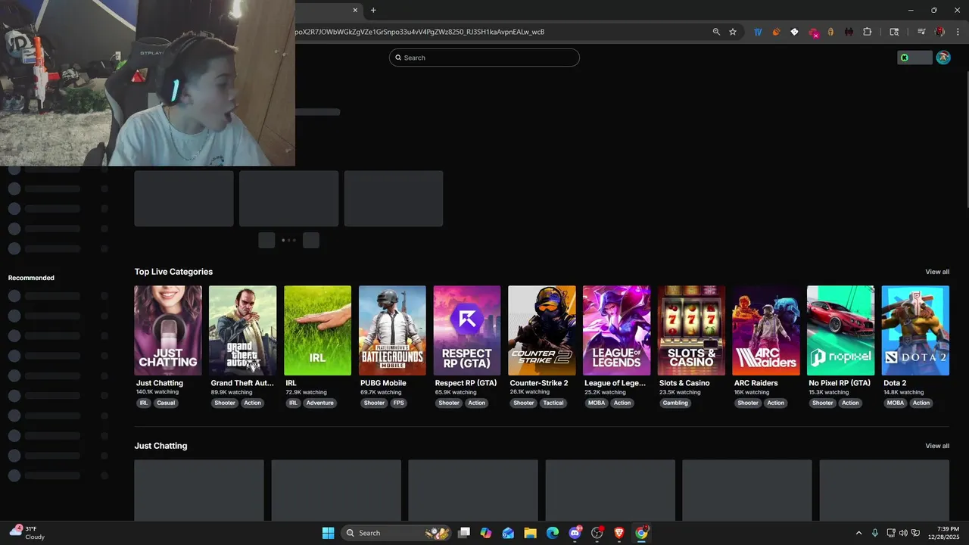Click the Casual tag under Just Chatting
The width and height of the screenshot is (969, 545).
point(166,403)
